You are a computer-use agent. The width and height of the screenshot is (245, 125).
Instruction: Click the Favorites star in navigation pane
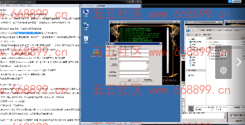point(189,39)
